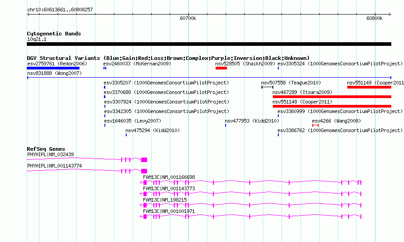Click the FAM13C|NM_001001971 gene label

pos(169,211)
